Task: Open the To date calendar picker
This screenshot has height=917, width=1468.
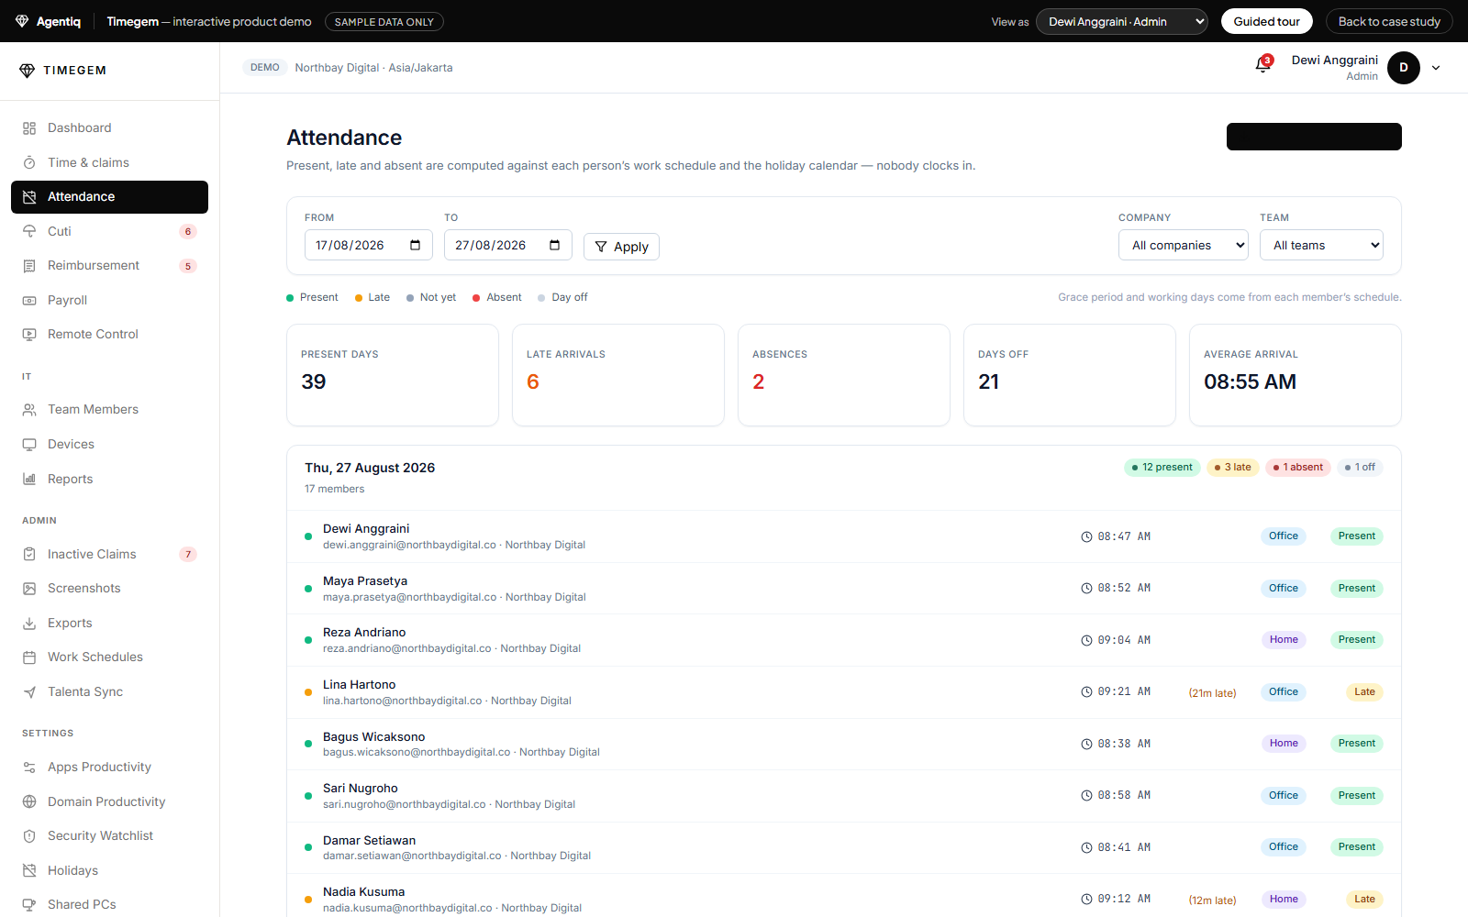Action: pyautogui.click(x=554, y=245)
